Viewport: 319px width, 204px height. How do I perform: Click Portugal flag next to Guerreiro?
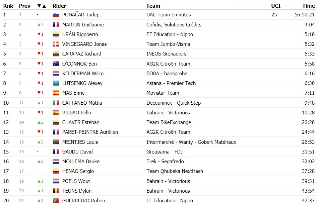tap(56, 201)
